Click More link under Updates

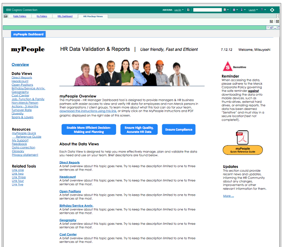(229, 196)
